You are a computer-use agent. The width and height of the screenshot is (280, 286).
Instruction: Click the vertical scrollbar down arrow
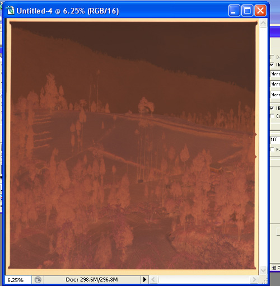(x=263, y=270)
